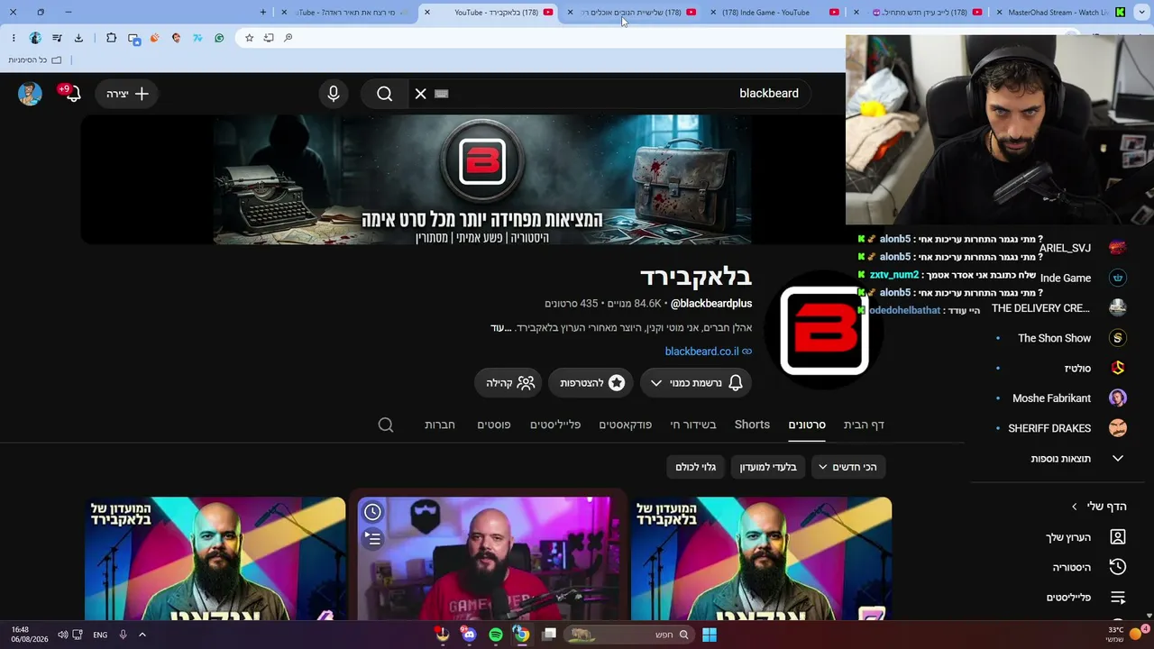Image resolution: width=1154 pixels, height=649 pixels.
Task: Click the Blackbeard channel avatar logo
Action: (824, 330)
